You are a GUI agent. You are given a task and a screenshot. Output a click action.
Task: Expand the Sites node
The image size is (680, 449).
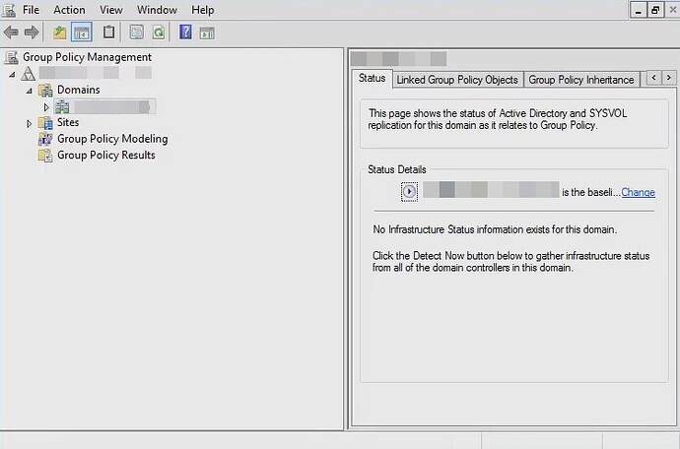pyautogui.click(x=29, y=123)
